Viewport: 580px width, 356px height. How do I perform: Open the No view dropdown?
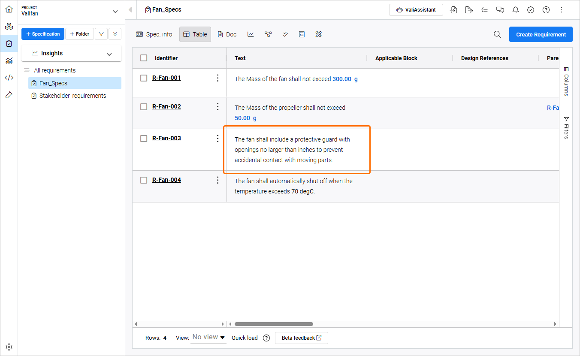[x=208, y=338]
